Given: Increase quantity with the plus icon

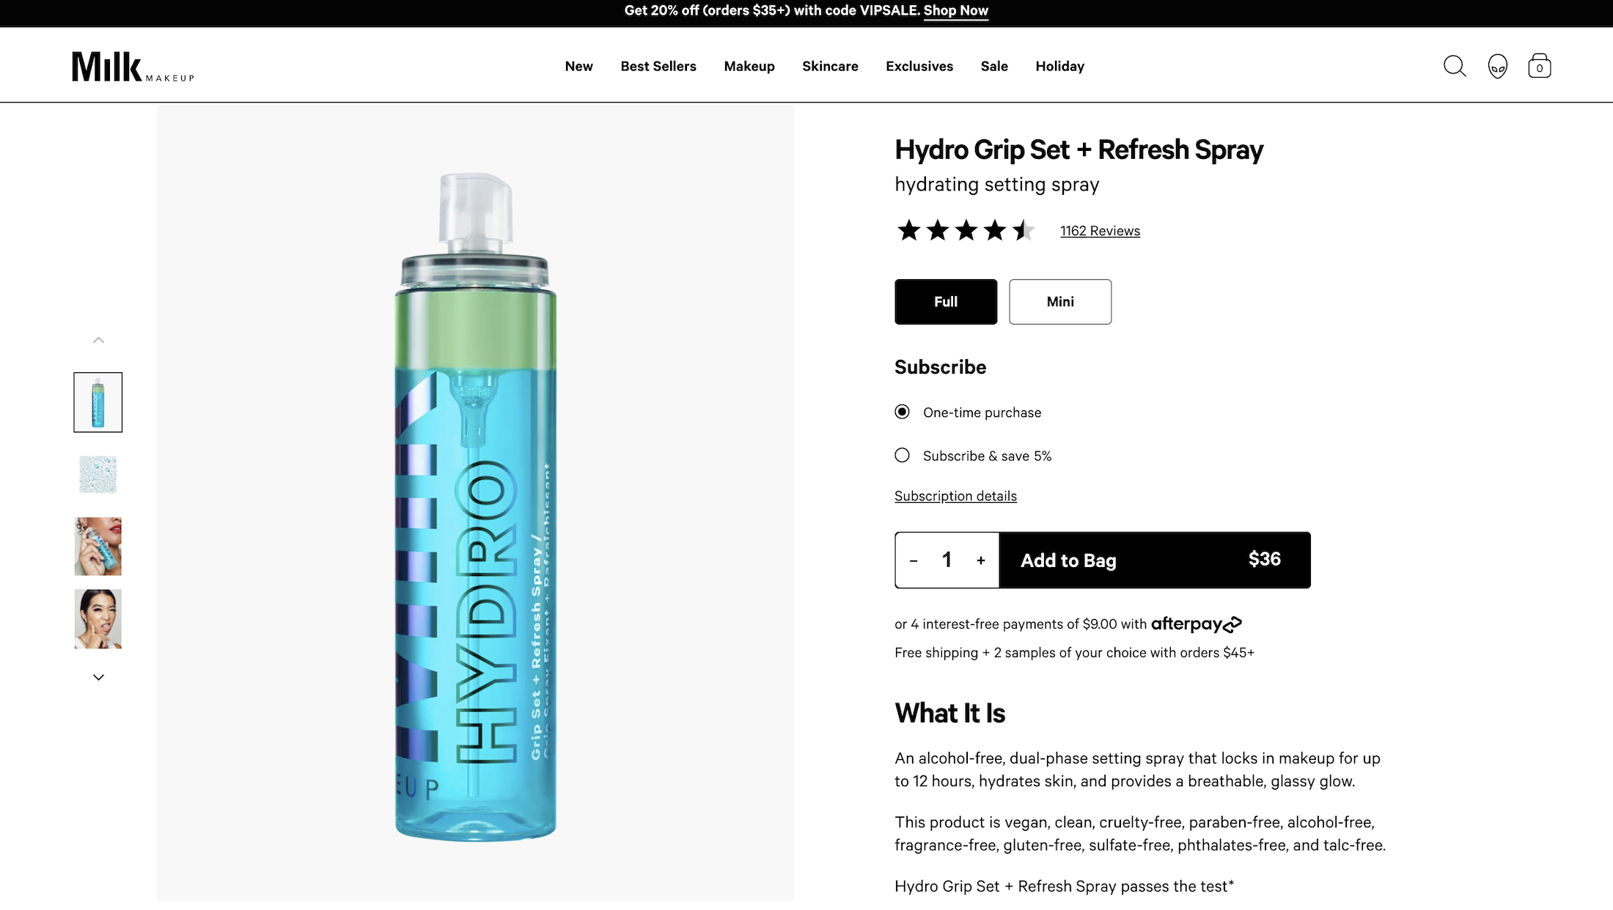Looking at the screenshot, I should click(980, 561).
